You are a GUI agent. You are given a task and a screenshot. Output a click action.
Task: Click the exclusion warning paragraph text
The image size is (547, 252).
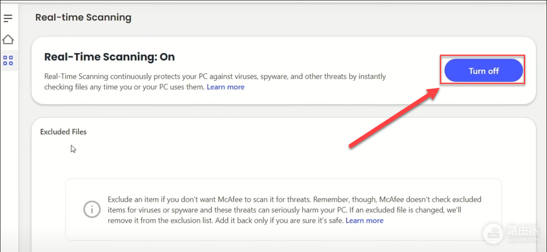[294, 210]
